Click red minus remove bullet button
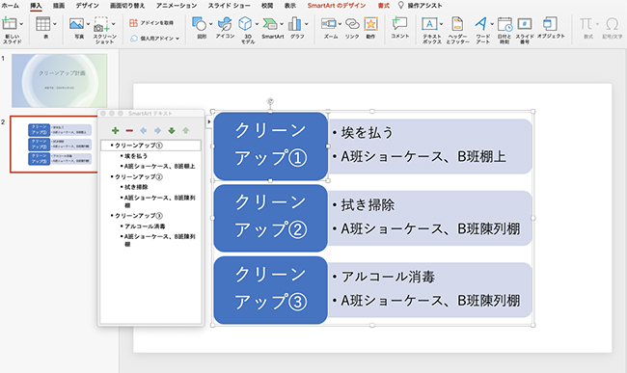Image resolution: width=627 pixels, height=373 pixels. [x=129, y=130]
